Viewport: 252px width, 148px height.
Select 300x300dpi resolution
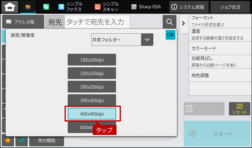(92, 100)
